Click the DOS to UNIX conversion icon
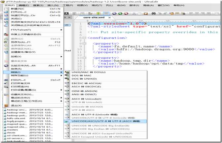The image size is (222, 143). click(x=67, y=79)
